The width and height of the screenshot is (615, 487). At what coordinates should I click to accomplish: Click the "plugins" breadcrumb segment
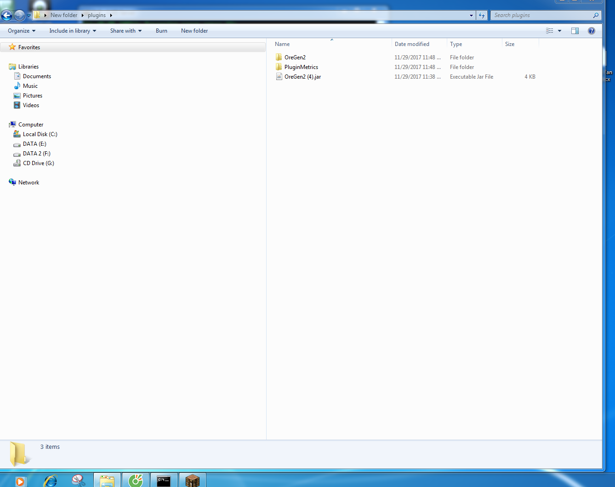click(97, 15)
